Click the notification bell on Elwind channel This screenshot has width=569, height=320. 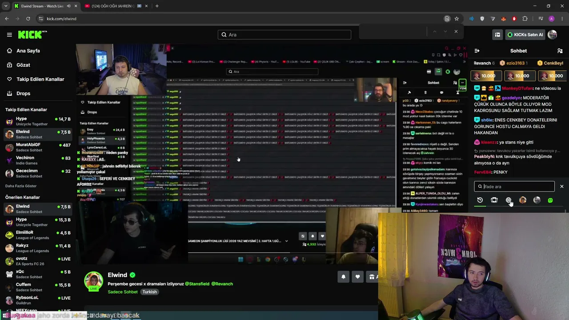coord(343,277)
